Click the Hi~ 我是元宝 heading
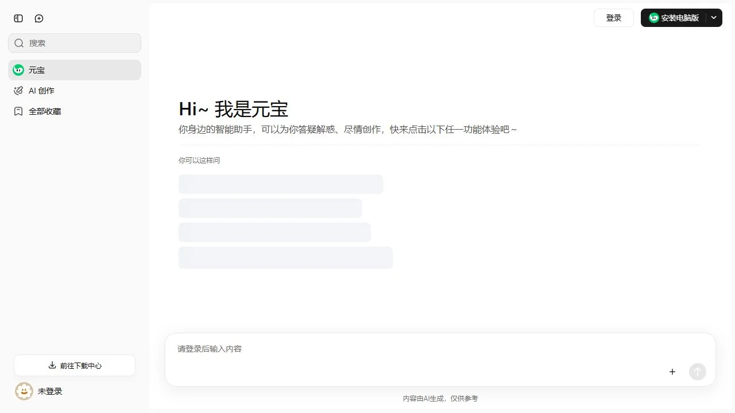The image size is (735, 413). [x=234, y=109]
